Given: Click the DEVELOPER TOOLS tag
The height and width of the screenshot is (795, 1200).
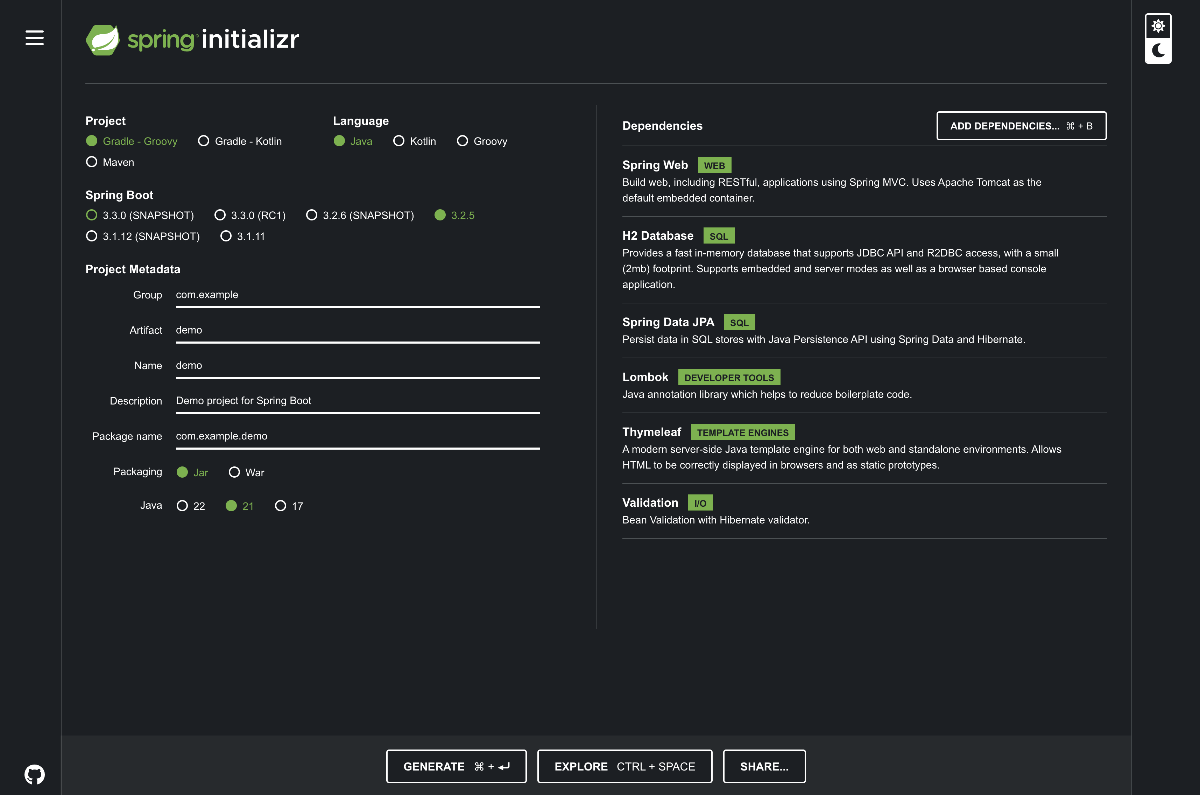Looking at the screenshot, I should coord(729,377).
